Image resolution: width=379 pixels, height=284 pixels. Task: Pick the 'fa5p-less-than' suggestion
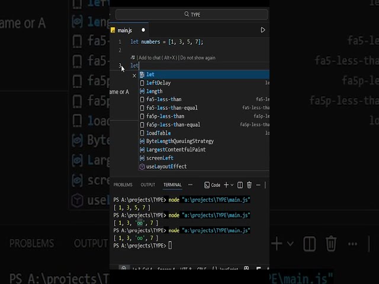pyautogui.click(x=204, y=116)
